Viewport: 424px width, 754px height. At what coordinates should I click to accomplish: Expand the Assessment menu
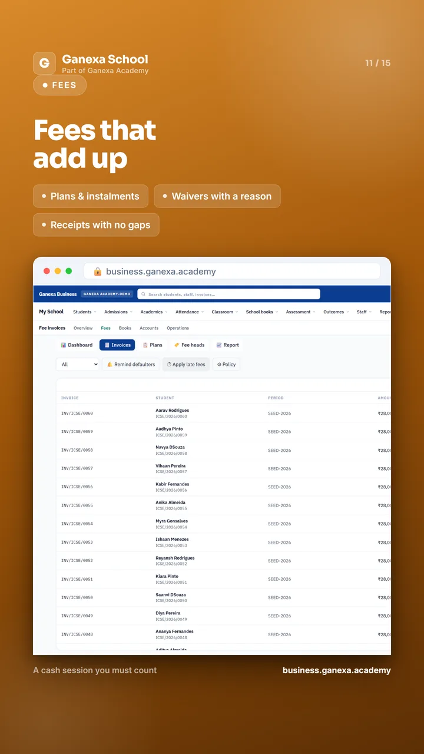(300, 312)
